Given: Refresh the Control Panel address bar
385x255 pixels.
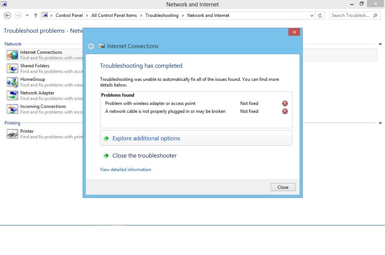Looking at the screenshot, I should pyautogui.click(x=320, y=15).
